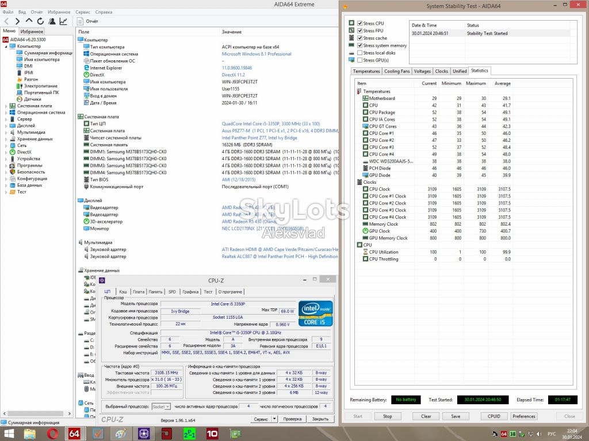Click the Forward arrow in AIDA64 toolbar

pyautogui.click(x=17, y=21)
